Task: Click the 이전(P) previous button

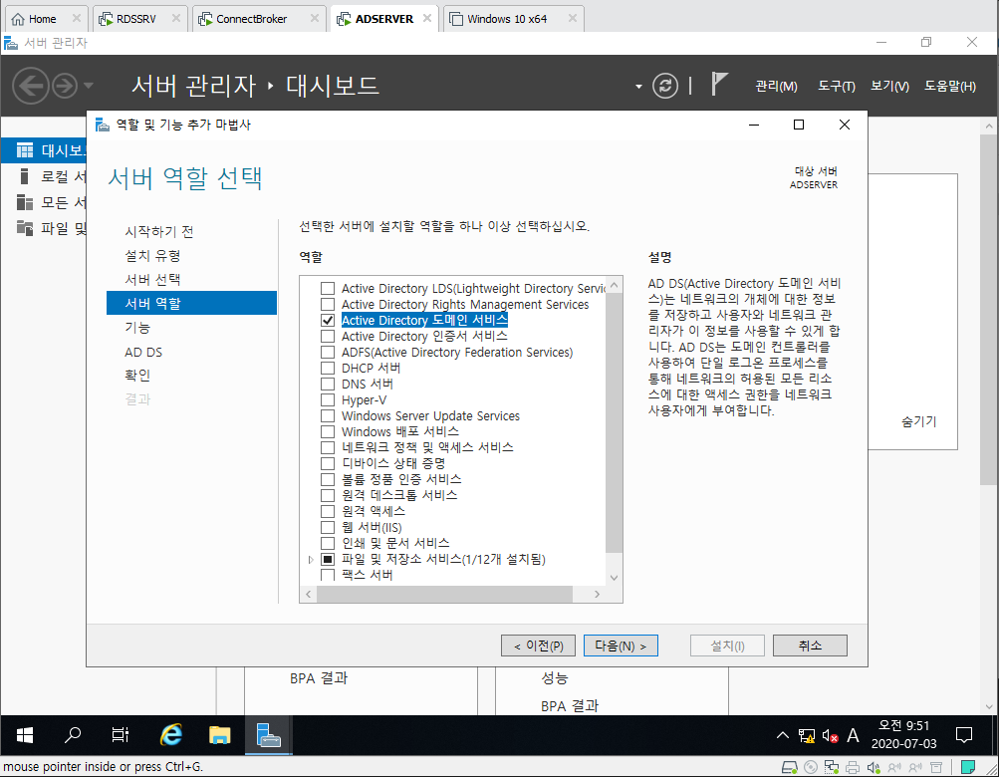Action: tap(539, 646)
